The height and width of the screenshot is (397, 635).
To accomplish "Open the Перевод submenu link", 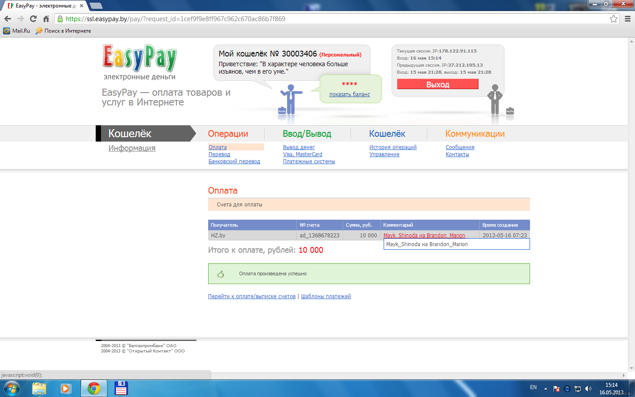I will pyautogui.click(x=219, y=154).
